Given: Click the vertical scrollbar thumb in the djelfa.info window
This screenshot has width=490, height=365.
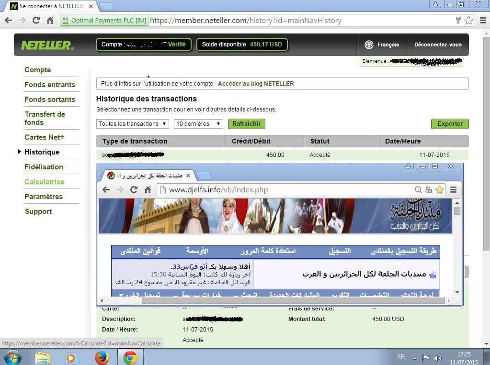Looking at the screenshot, I should tap(457, 211).
